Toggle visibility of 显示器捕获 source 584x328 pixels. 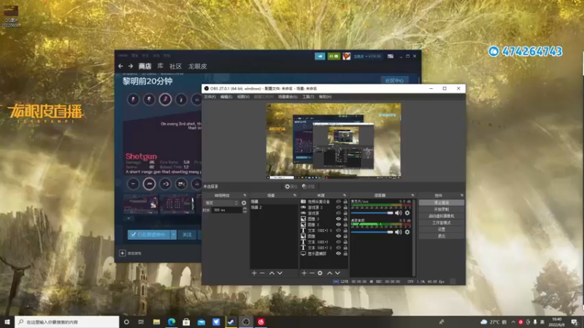point(338,254)
